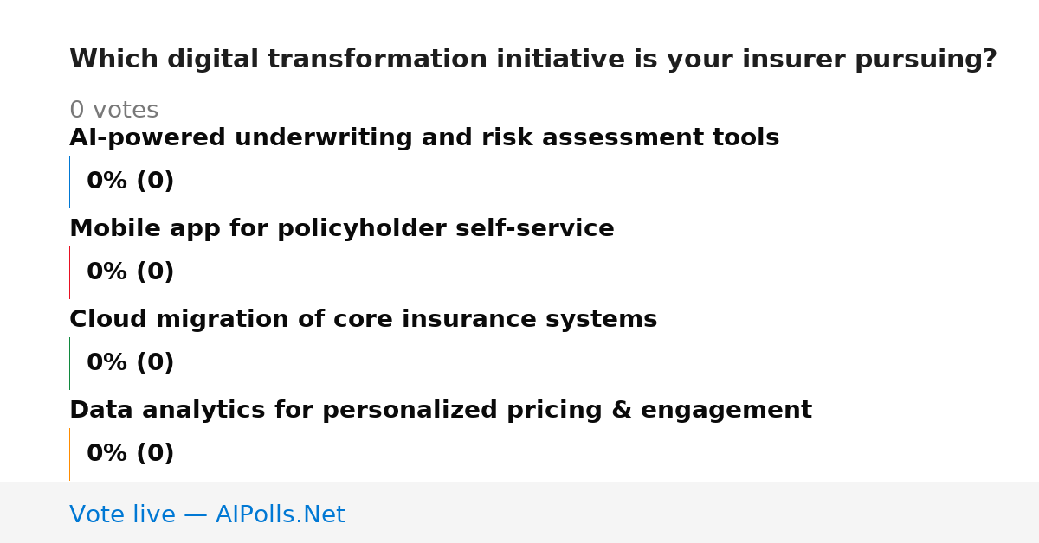
Task: Select Cloud migration of core insurance systems option
Action: tap(364, 320)
